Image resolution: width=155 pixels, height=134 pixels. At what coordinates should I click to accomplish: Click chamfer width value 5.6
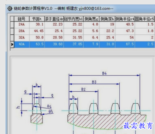[x=95, y=31]
